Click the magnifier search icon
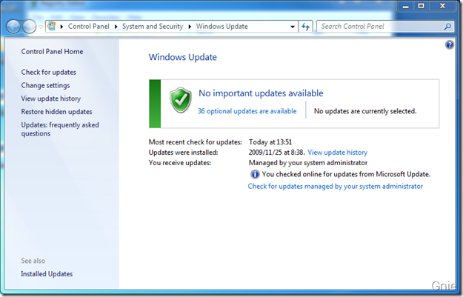The width and height of the screenshot is (463, 297). pyautogui.click(x=447, y=27)
